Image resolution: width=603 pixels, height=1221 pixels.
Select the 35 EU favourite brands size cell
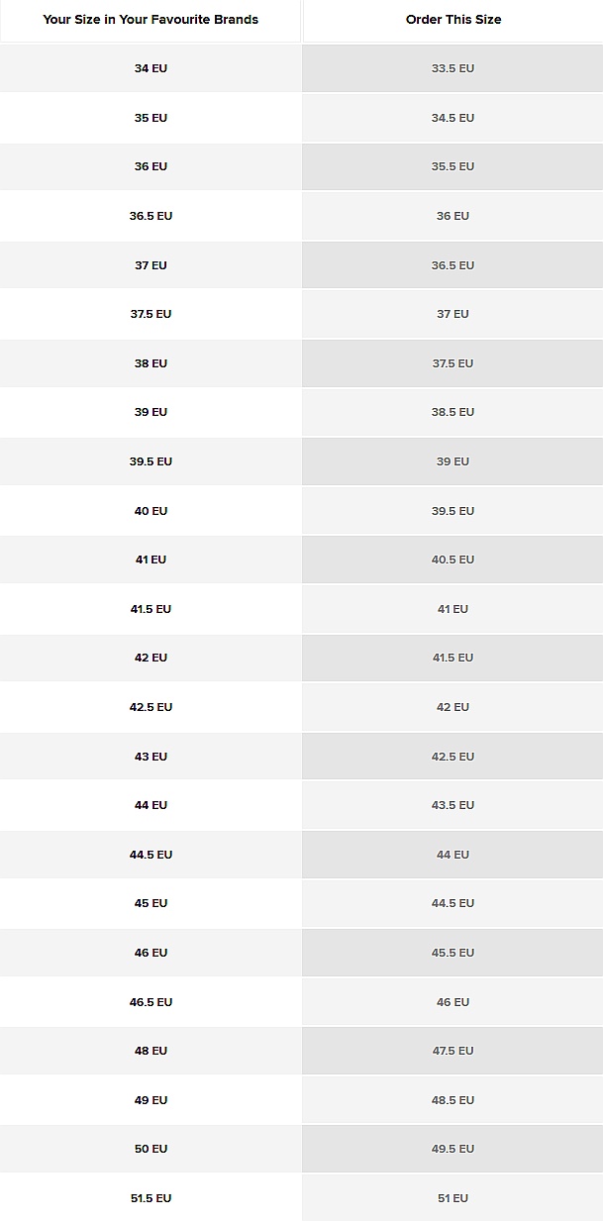click(x=151, y=118)
